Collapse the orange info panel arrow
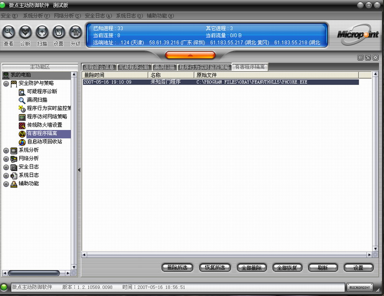384x296 pixels. pyautogui.click(x=190, y=55)
